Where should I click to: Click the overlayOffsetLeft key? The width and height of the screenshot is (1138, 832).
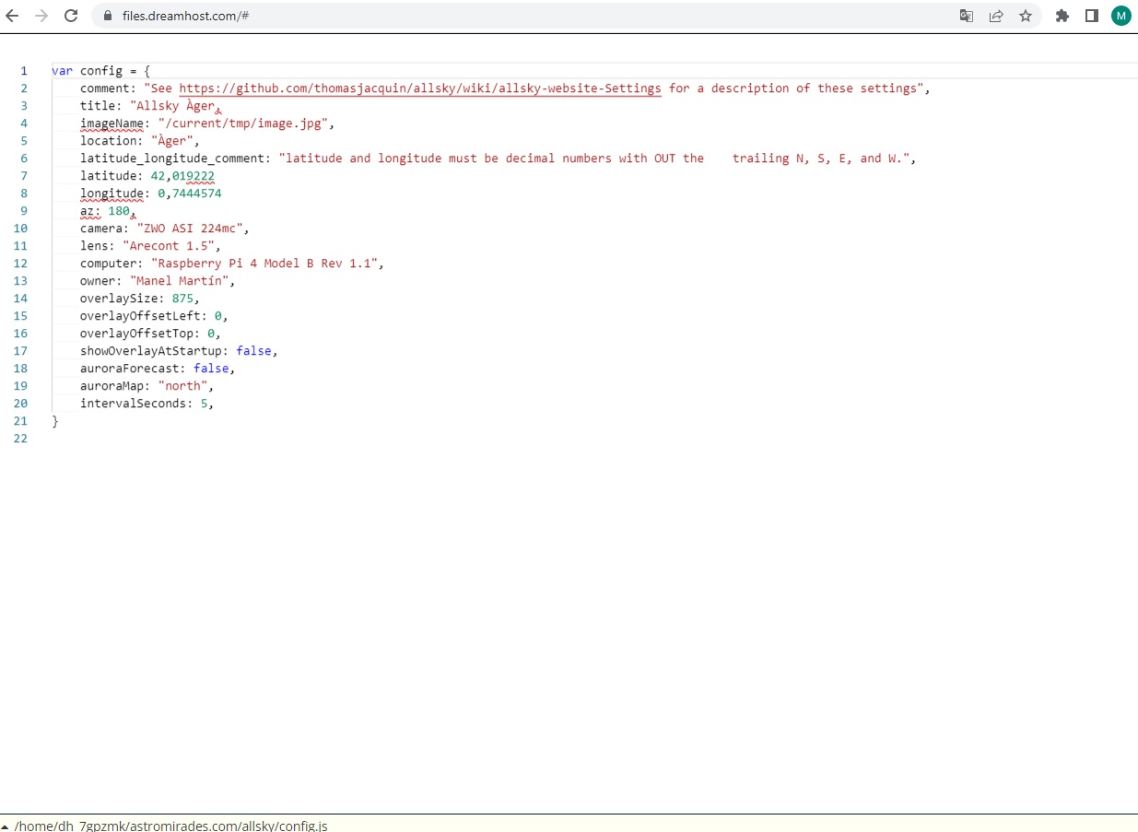[x=140, y=316]
